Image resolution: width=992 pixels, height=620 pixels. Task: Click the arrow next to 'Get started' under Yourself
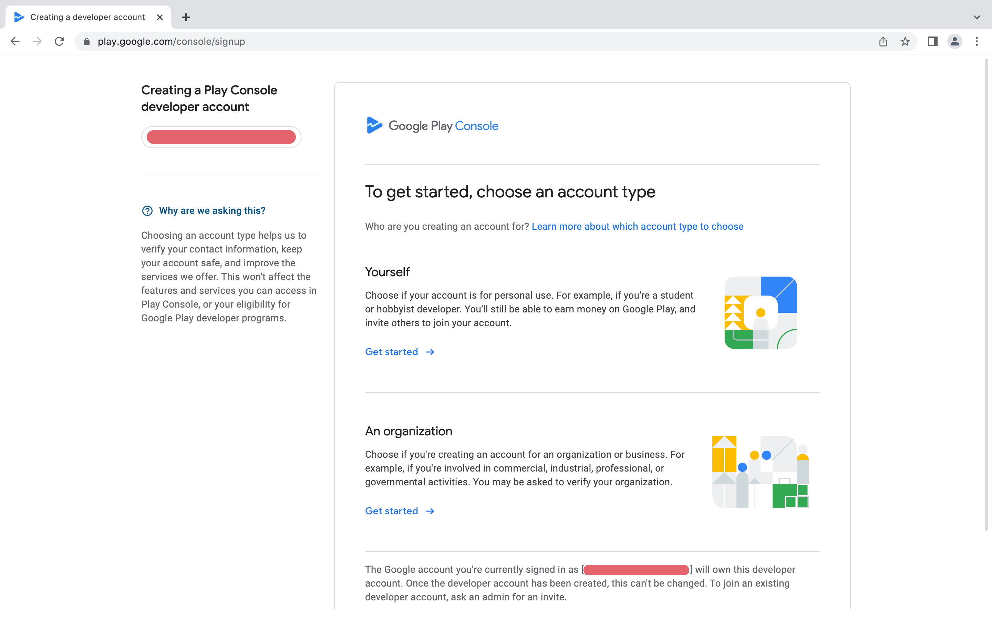click(430, 352)
